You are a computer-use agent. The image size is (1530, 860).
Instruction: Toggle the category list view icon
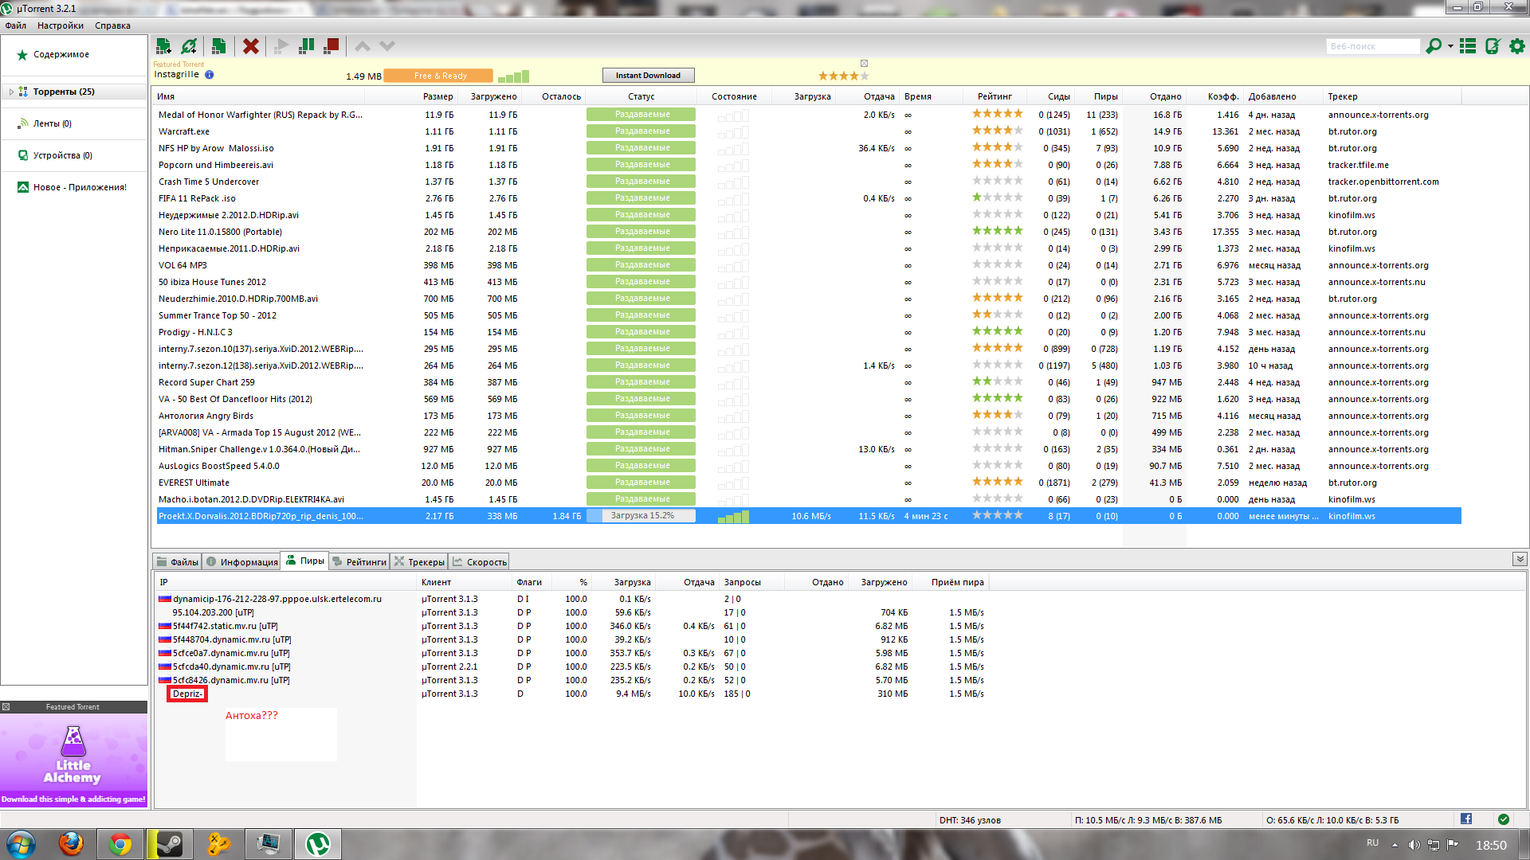pos(1468,46)
